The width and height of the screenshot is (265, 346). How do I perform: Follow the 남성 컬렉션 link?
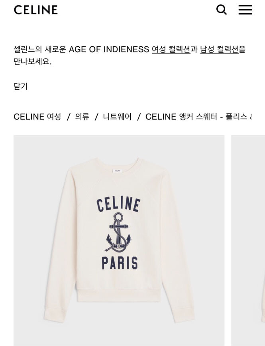(x=220, y=49)
